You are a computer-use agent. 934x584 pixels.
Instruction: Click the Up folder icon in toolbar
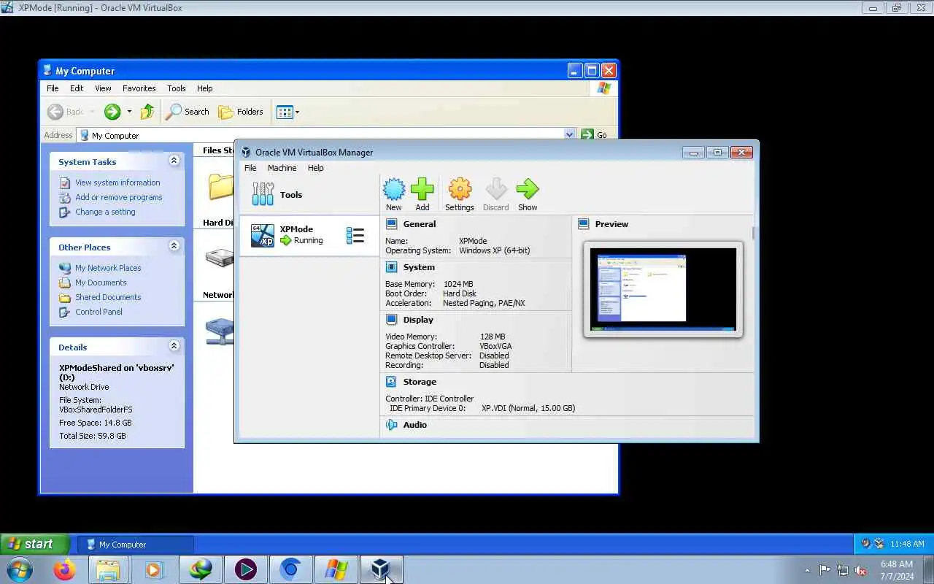pyautogui.click(x=147, y=112)
